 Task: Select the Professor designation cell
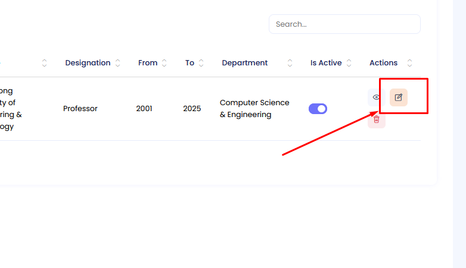(x=80, y=109)
